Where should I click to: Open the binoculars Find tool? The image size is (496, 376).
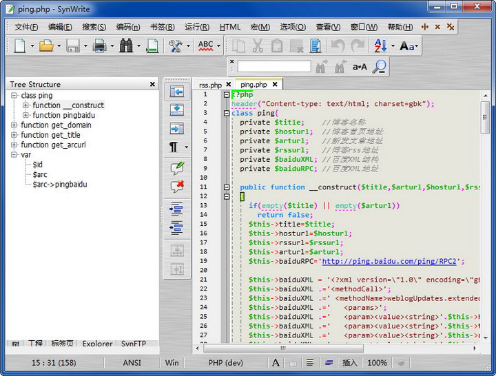point(126,46)
